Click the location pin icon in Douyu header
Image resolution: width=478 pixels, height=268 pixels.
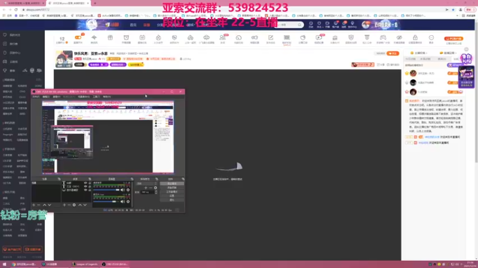point(352,24)
